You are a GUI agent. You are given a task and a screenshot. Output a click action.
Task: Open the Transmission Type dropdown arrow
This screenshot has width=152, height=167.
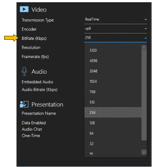[x=146, y=20]
